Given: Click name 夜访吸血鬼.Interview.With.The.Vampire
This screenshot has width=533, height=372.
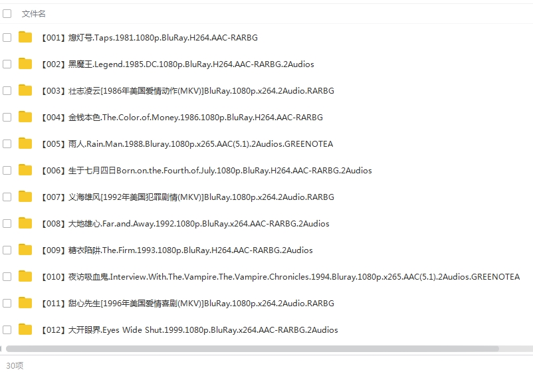Looking at the screenshot, I should click(x=280, y=276).
